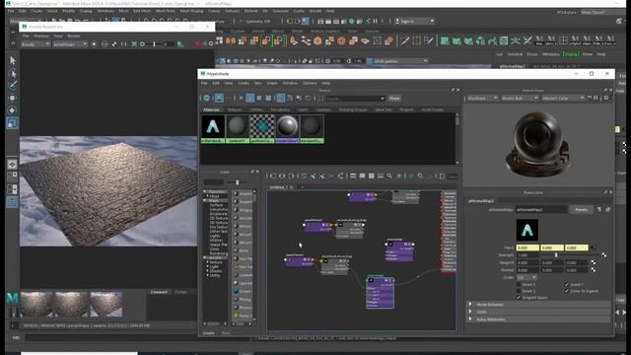Open the first dropdown in Arnold RenderView toolbar

pyautogui.click(x=35, y=44)
